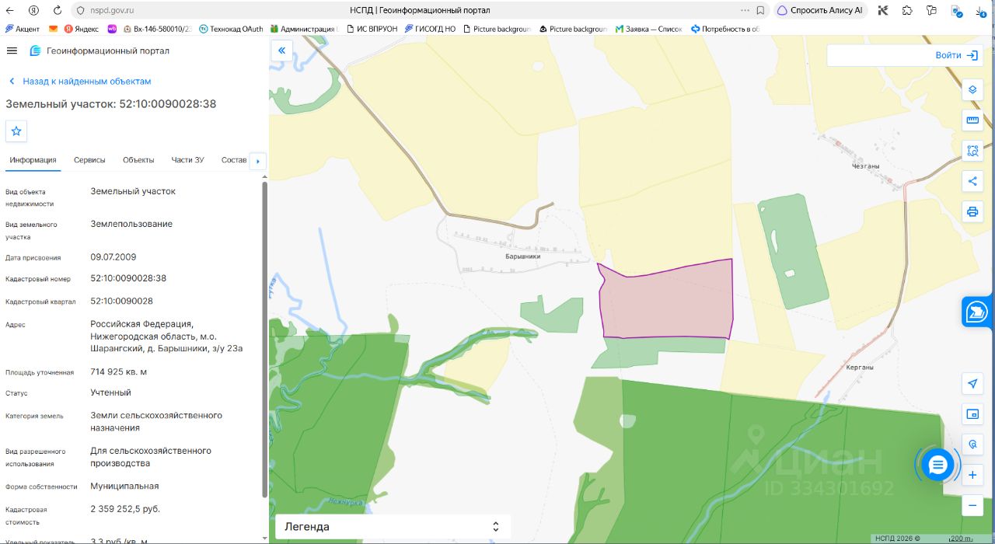Open the hamburger main menu
995x544 pixels.
point(12,51)
